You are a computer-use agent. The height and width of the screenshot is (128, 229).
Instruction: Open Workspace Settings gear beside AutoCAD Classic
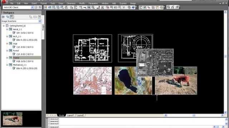pos(36,7)
